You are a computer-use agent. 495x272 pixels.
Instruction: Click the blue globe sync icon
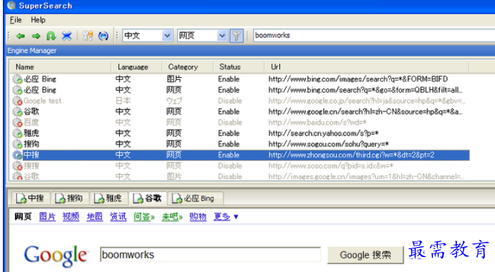click(104, 36)
